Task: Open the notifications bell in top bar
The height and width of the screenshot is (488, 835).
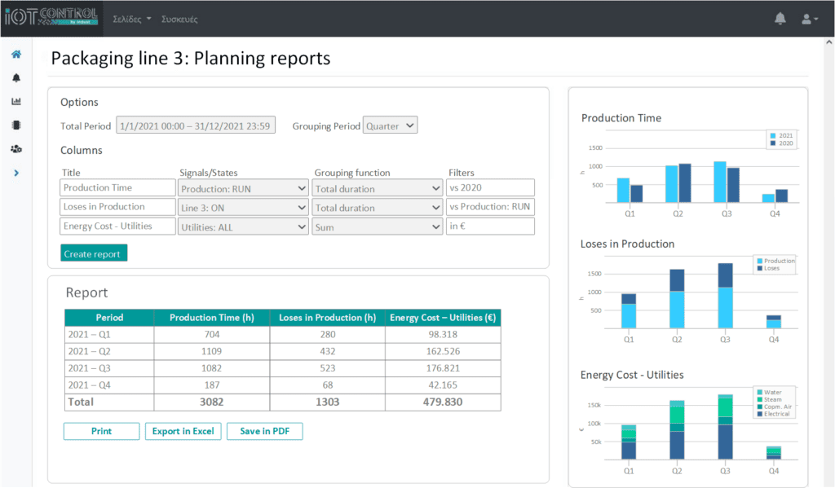Action: click(780, 19)
